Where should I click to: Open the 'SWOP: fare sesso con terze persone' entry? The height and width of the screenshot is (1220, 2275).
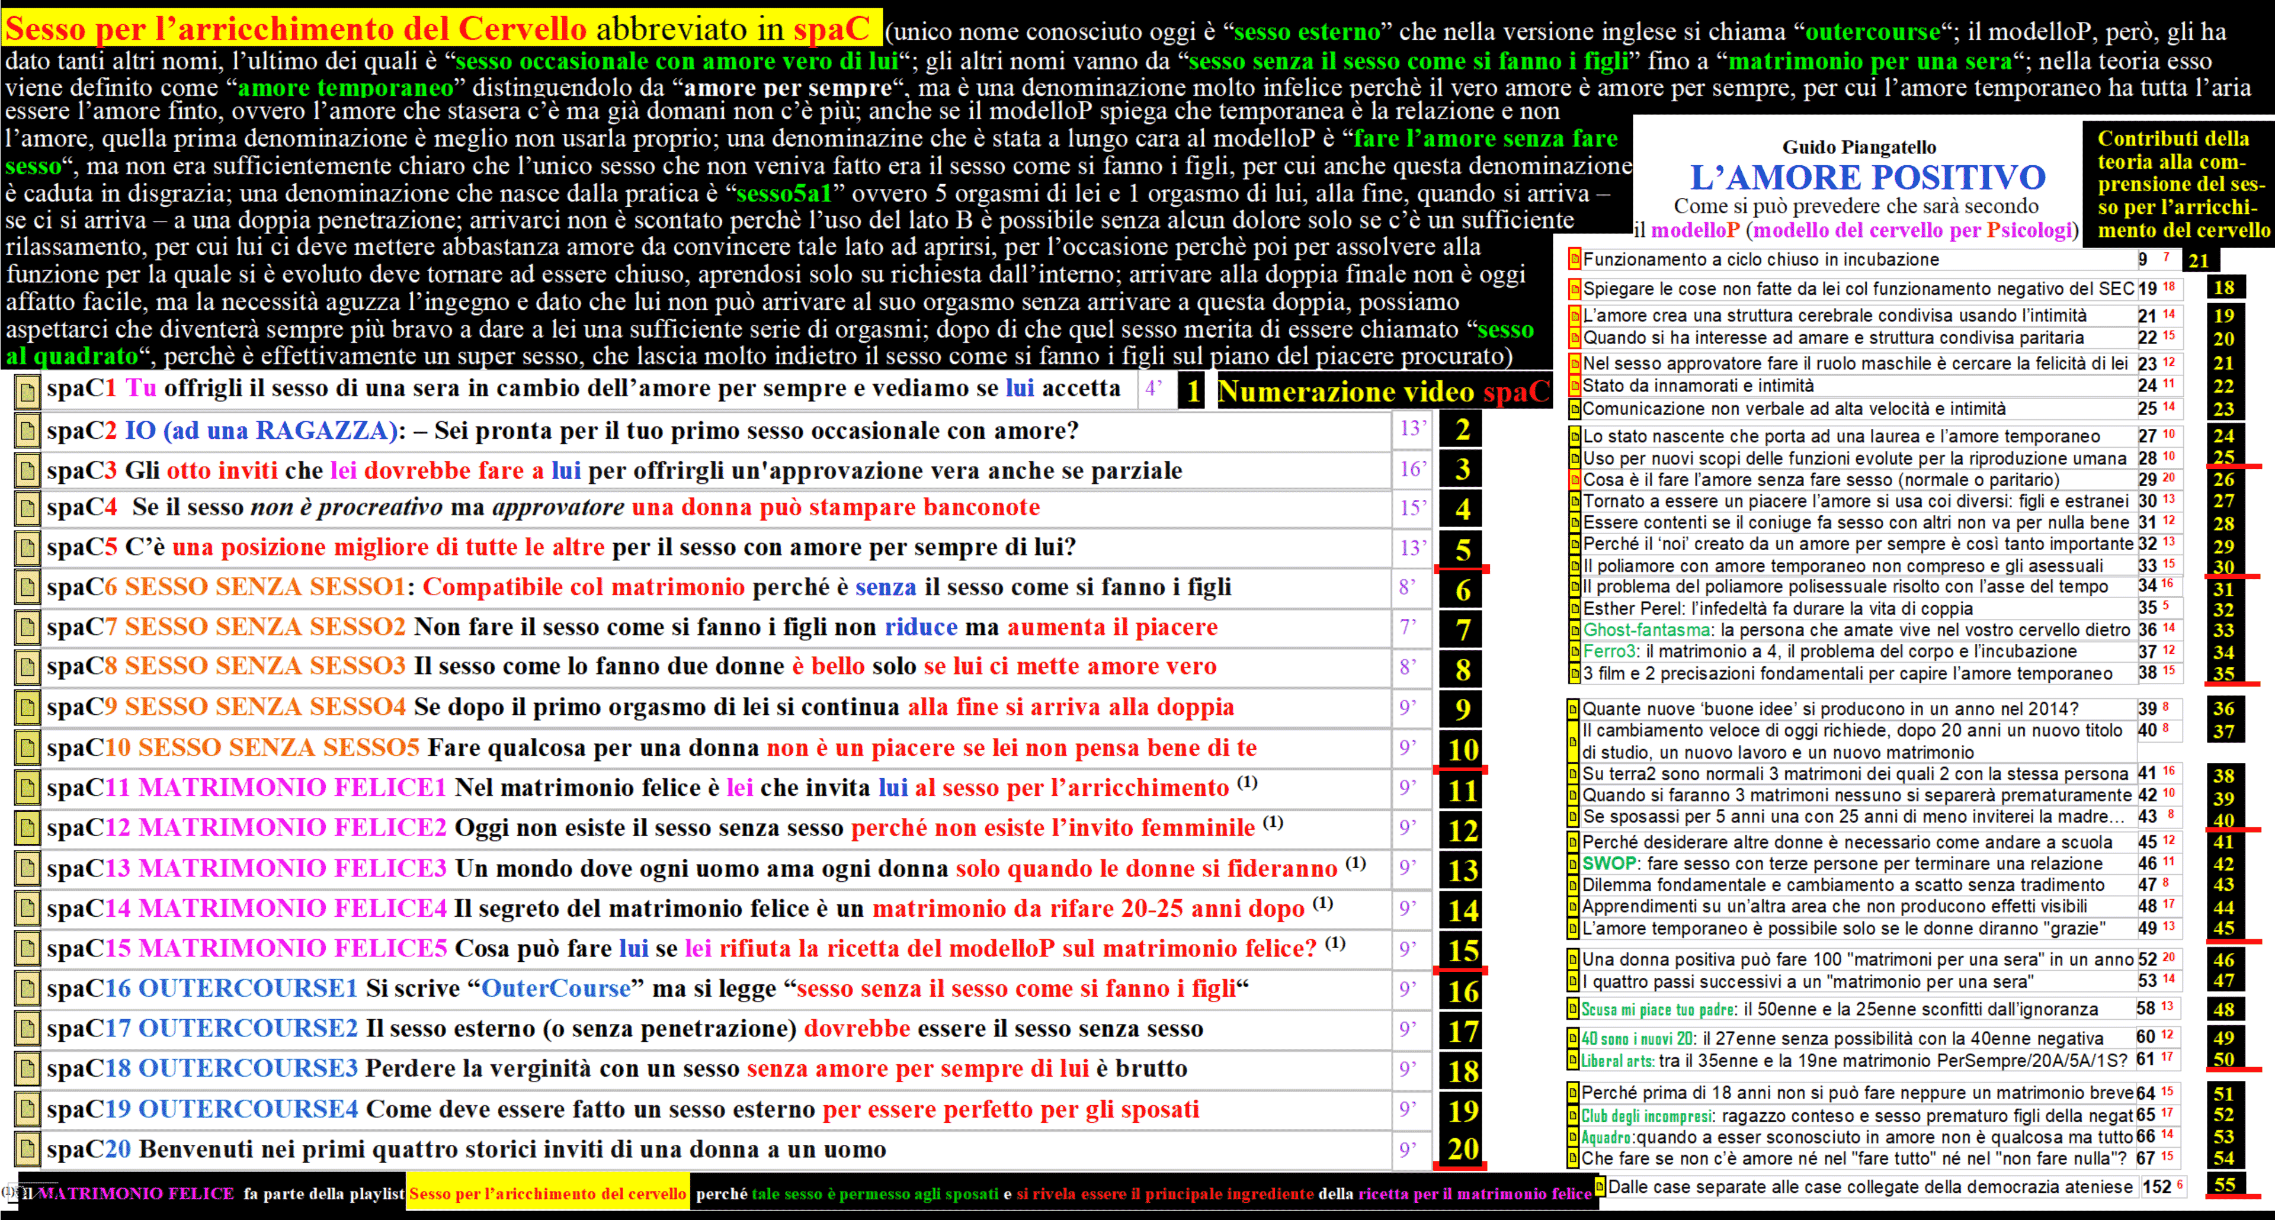click(x=1843, y=864)
